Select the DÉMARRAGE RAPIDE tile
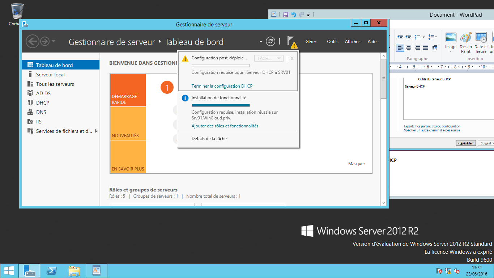 click(128, 90)
